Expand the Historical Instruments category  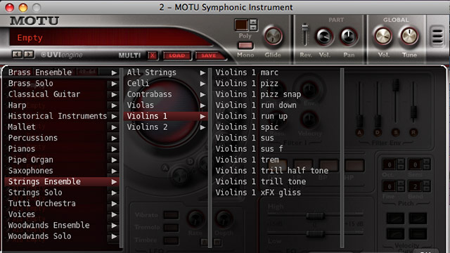63,116
